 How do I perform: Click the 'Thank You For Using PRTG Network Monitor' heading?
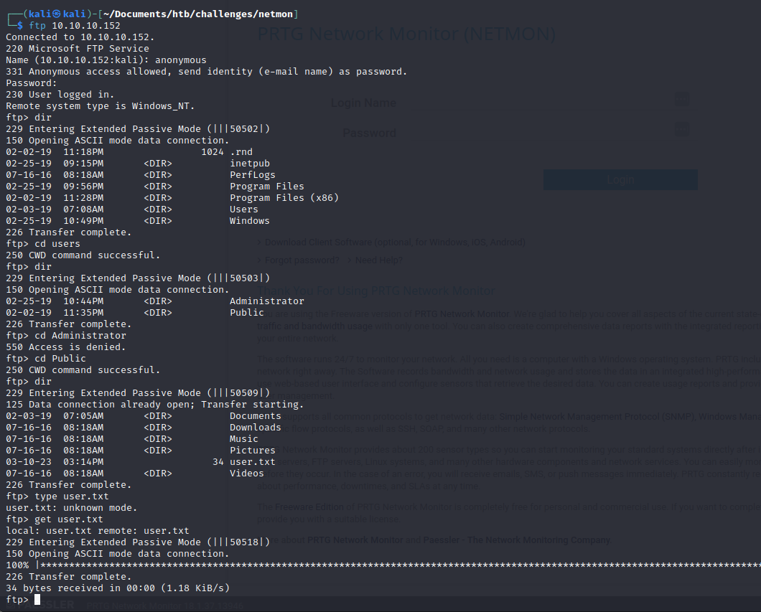pyautogui.click(x=375, y=291)
